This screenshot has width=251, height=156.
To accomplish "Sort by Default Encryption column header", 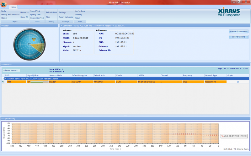I will coord(82,75).
